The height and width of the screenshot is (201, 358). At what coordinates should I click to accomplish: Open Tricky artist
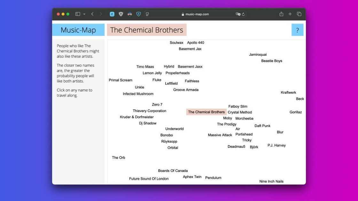click(x=247, y=140)
